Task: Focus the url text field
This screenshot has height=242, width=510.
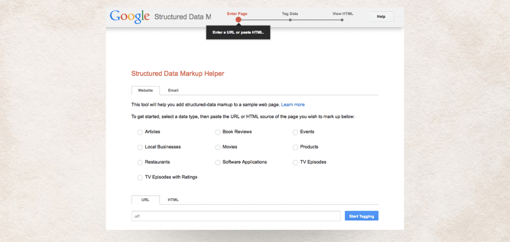Action: click(236, 216)
